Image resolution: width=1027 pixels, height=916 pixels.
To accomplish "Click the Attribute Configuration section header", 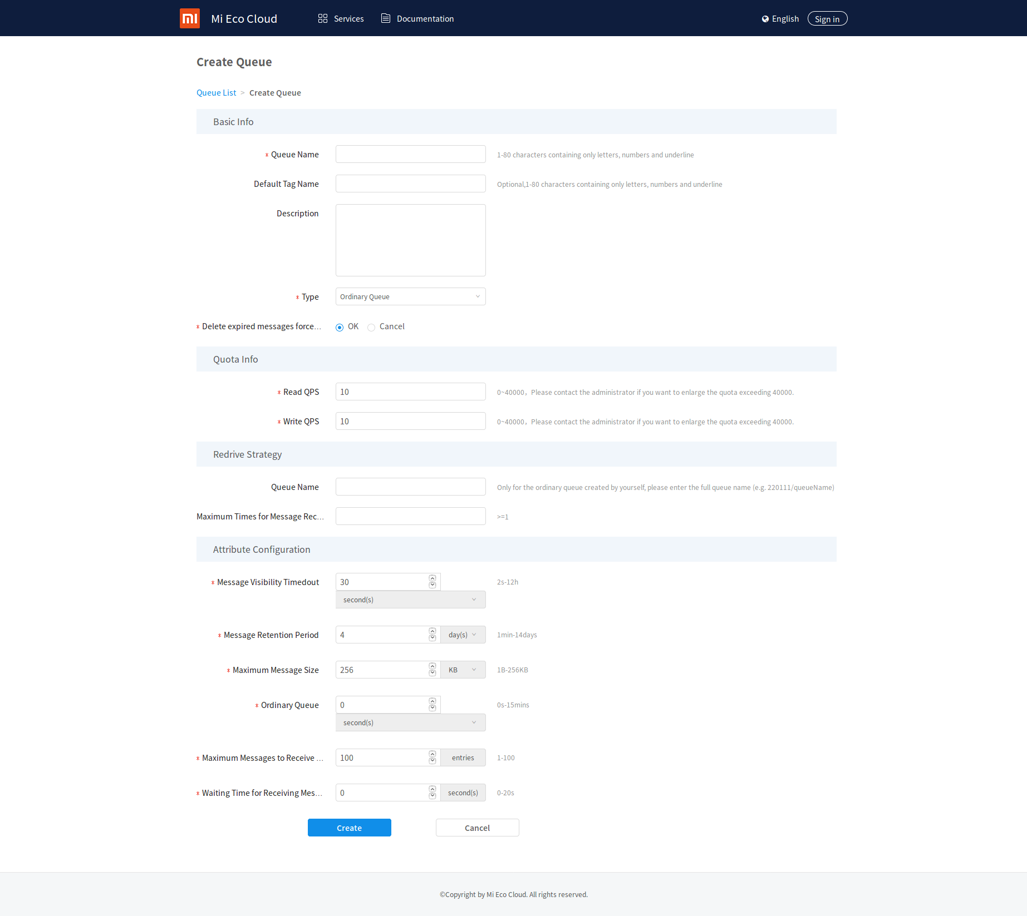I will pos(517,549).
